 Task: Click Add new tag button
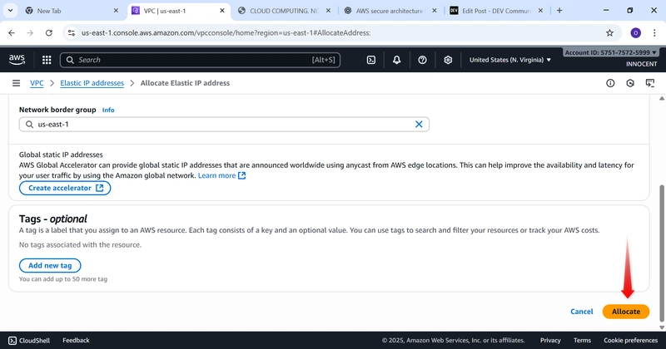(x=50, y=265)
